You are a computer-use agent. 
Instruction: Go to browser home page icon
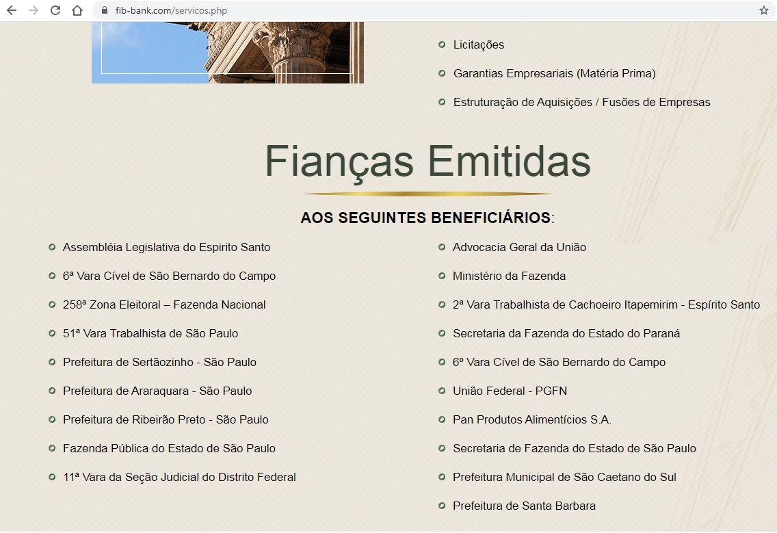[77, 10]
